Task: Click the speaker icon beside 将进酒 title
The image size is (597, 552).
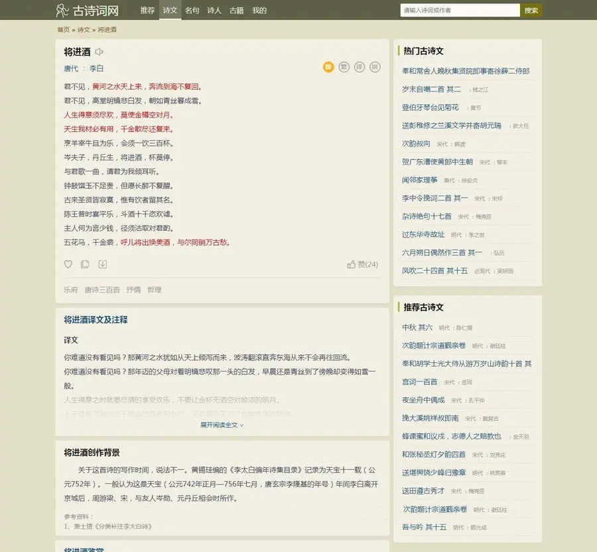Action: (x=99, y=51)
